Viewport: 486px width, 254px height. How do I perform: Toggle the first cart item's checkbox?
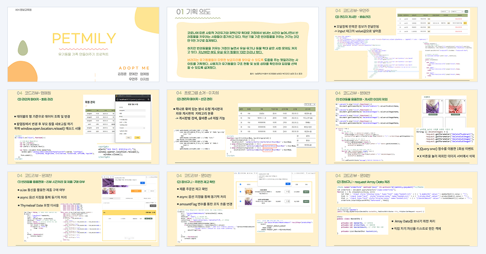[x=241, y=192]
